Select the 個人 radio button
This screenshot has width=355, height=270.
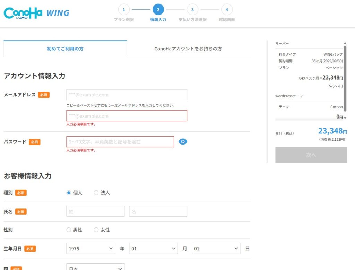[69, 193]
